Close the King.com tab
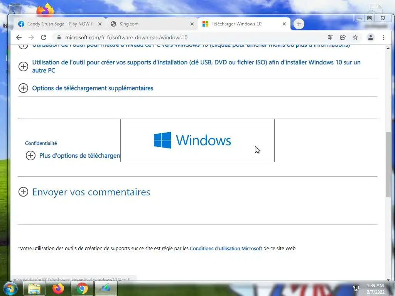 [x=192, y=24]
